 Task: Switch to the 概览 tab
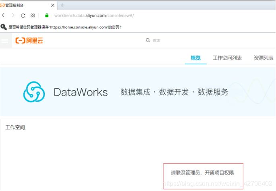[195, 58]
